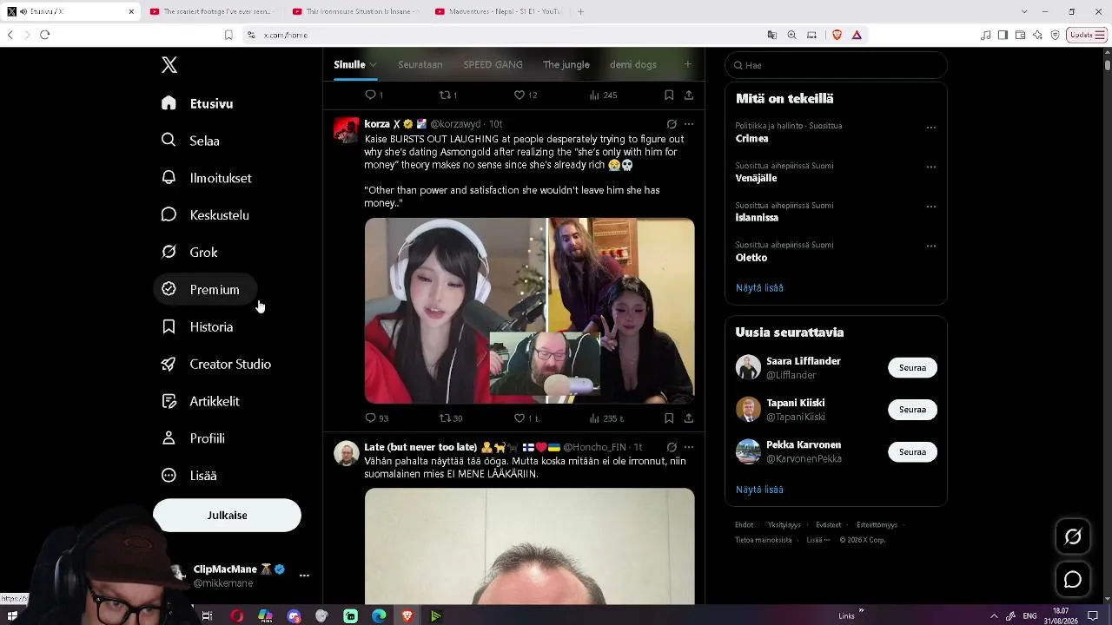The height and width of the screenshot is (625, 1112).
Task: Open Historia bookmarks in the sidebar
Action: click(x=198, y=327)
